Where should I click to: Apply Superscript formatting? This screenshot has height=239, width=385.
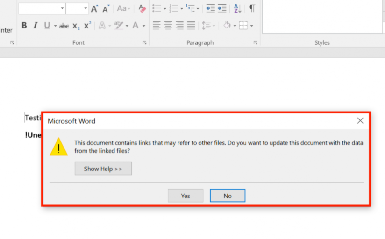(87, 25)
